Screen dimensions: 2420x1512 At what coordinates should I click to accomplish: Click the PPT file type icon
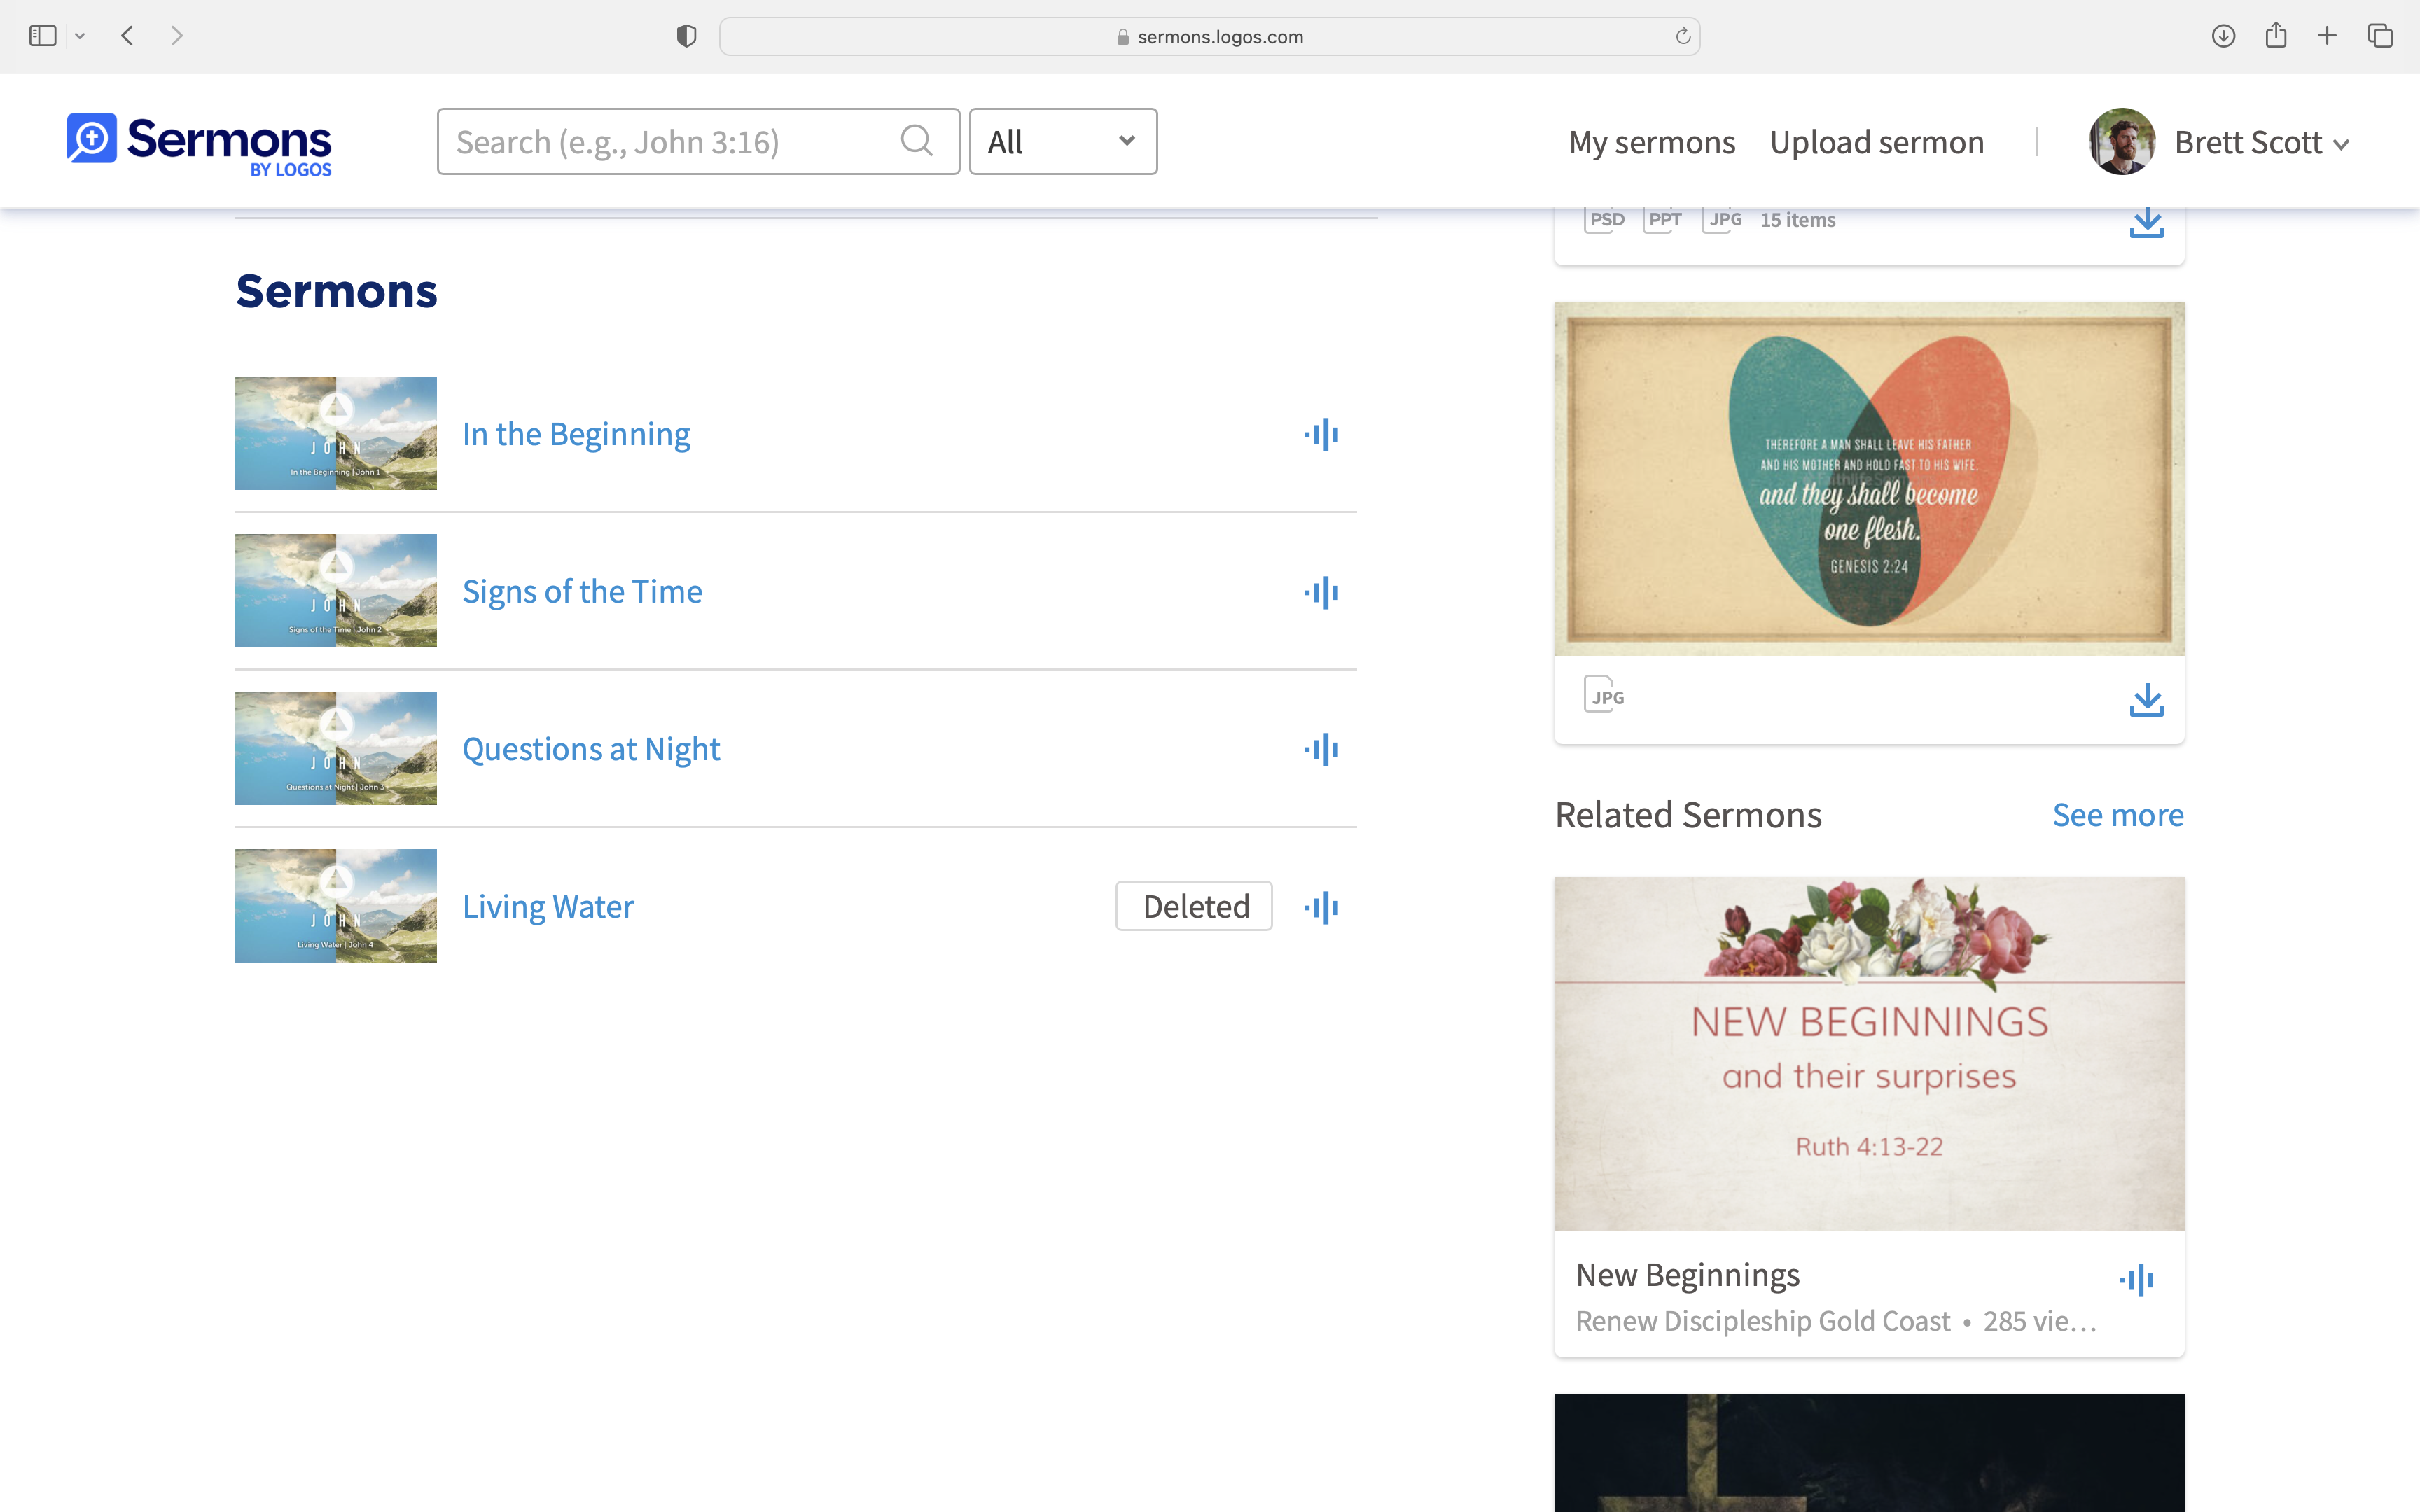1663,220
